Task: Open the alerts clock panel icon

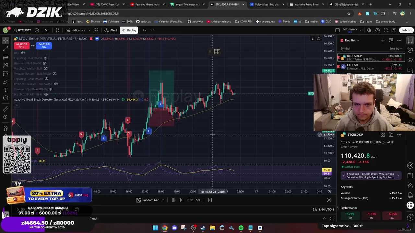Action: 410,50
